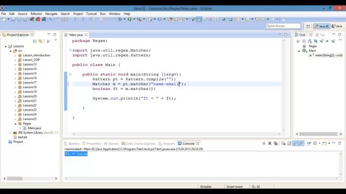Click Pin Console icon
This screenshot has height=194, width=346.
coord(309,143)
